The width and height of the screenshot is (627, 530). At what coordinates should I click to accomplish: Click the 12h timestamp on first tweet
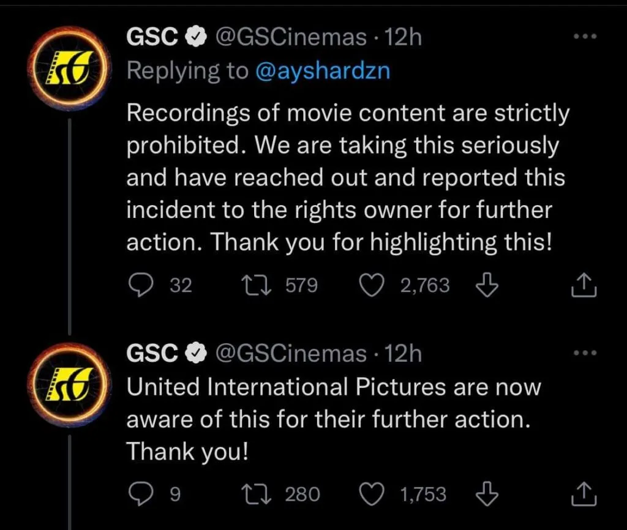[x=404, y=38]
